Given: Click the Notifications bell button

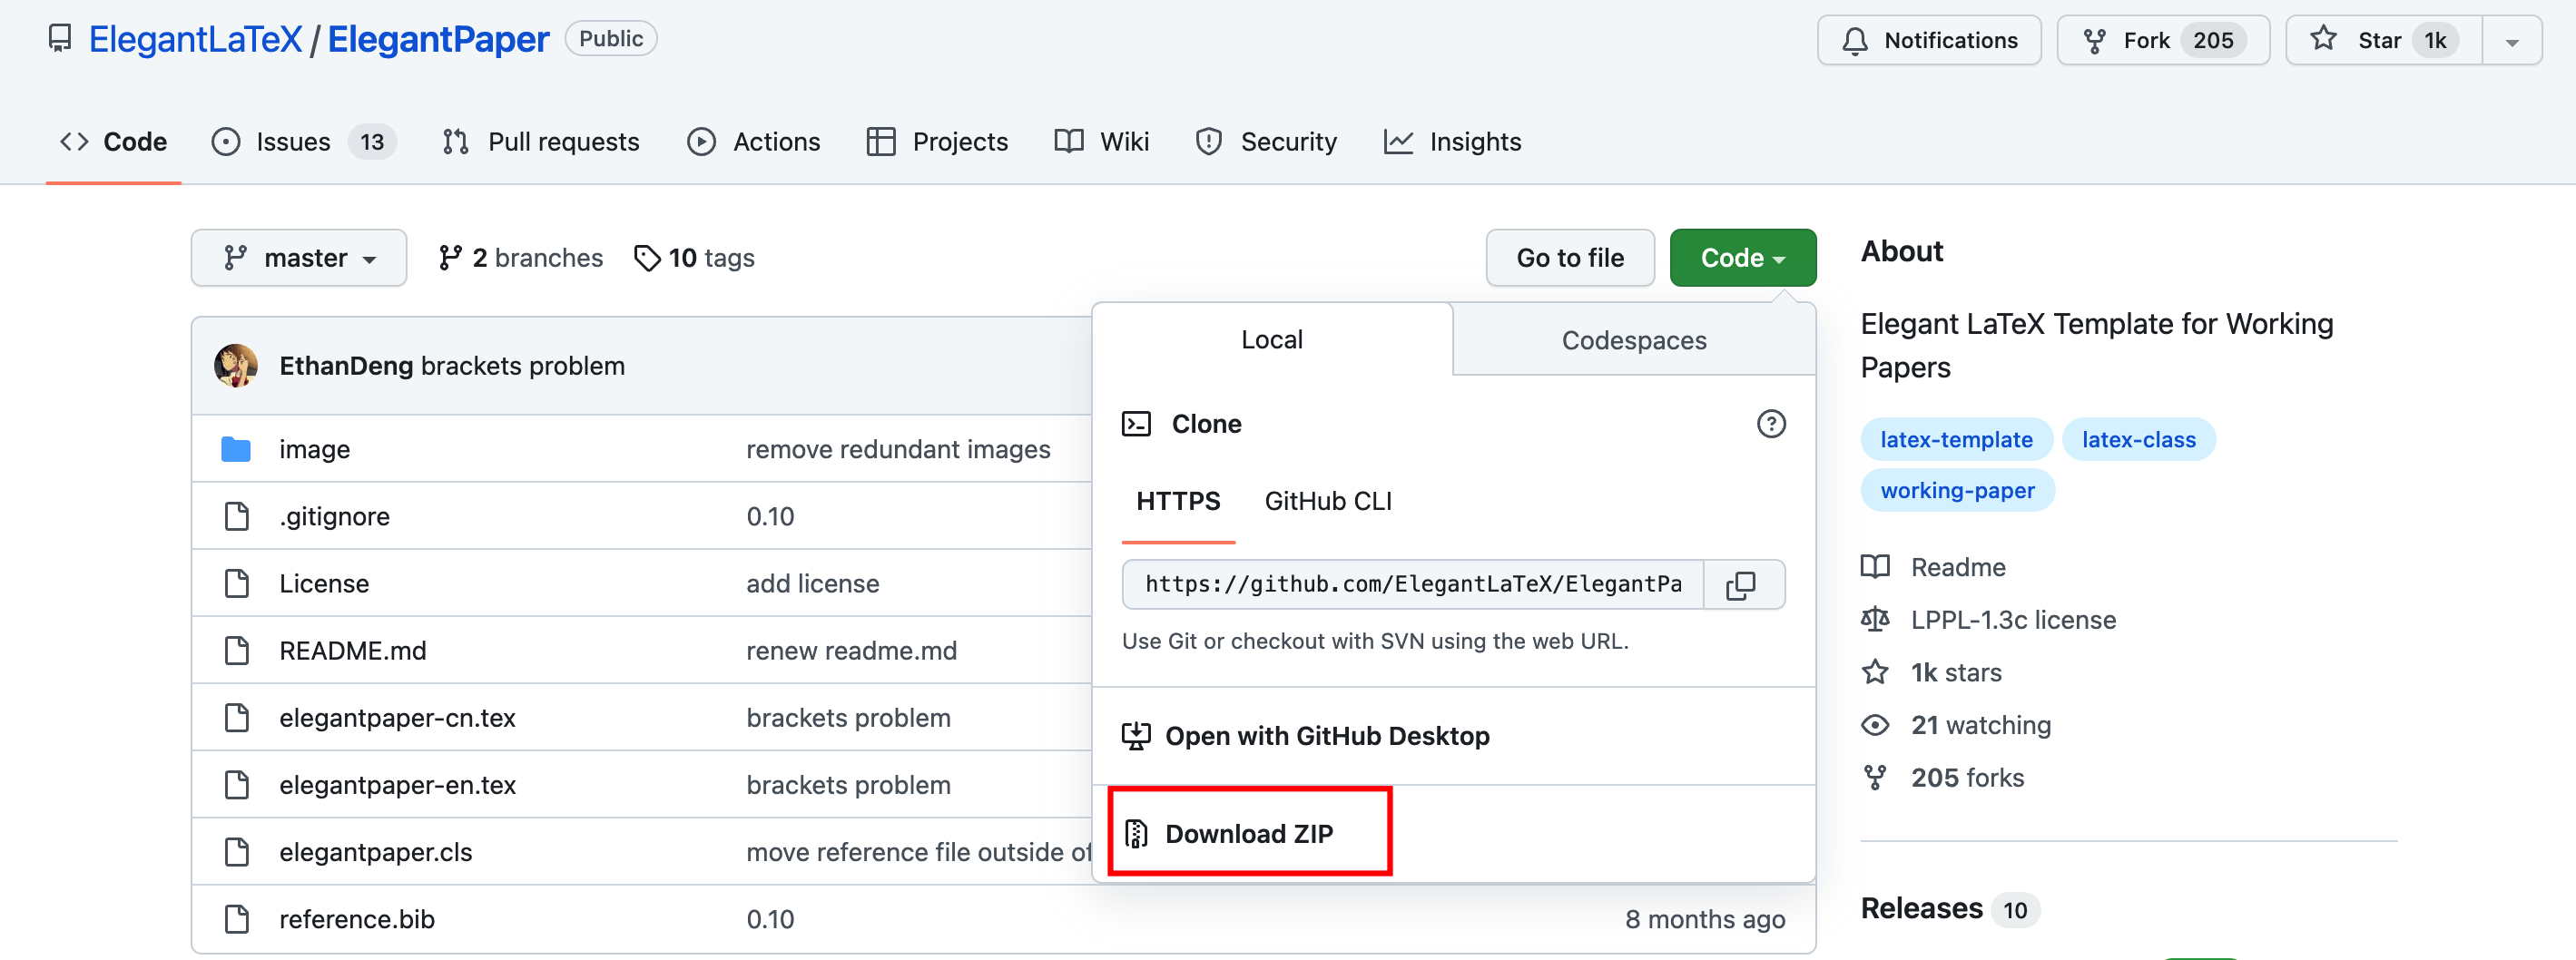Looking at the screenshot, I should click(1928, 40).
